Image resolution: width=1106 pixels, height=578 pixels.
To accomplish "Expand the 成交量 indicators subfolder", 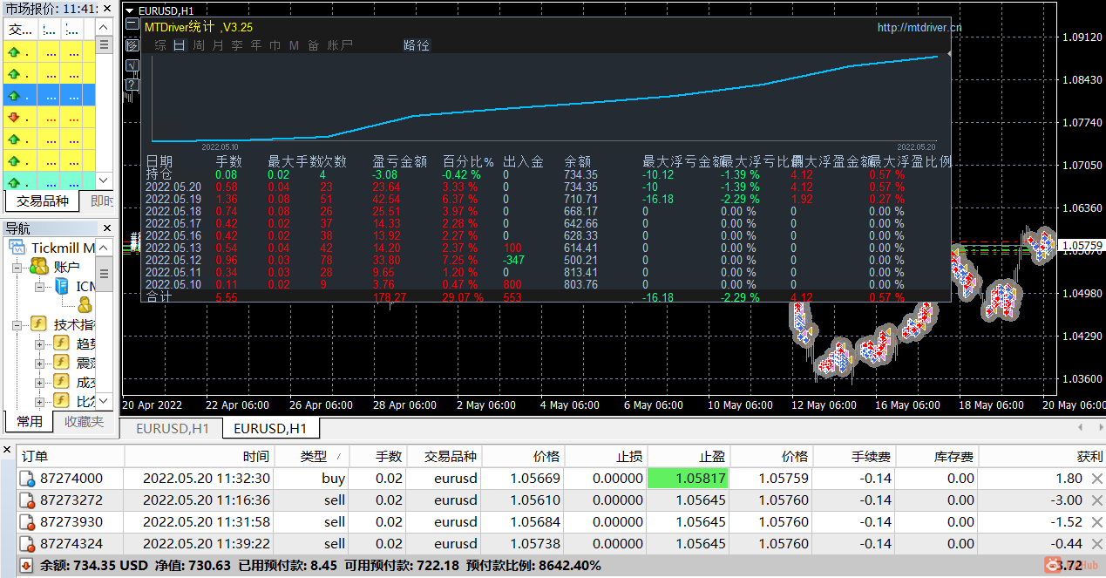I will (39, 382).
